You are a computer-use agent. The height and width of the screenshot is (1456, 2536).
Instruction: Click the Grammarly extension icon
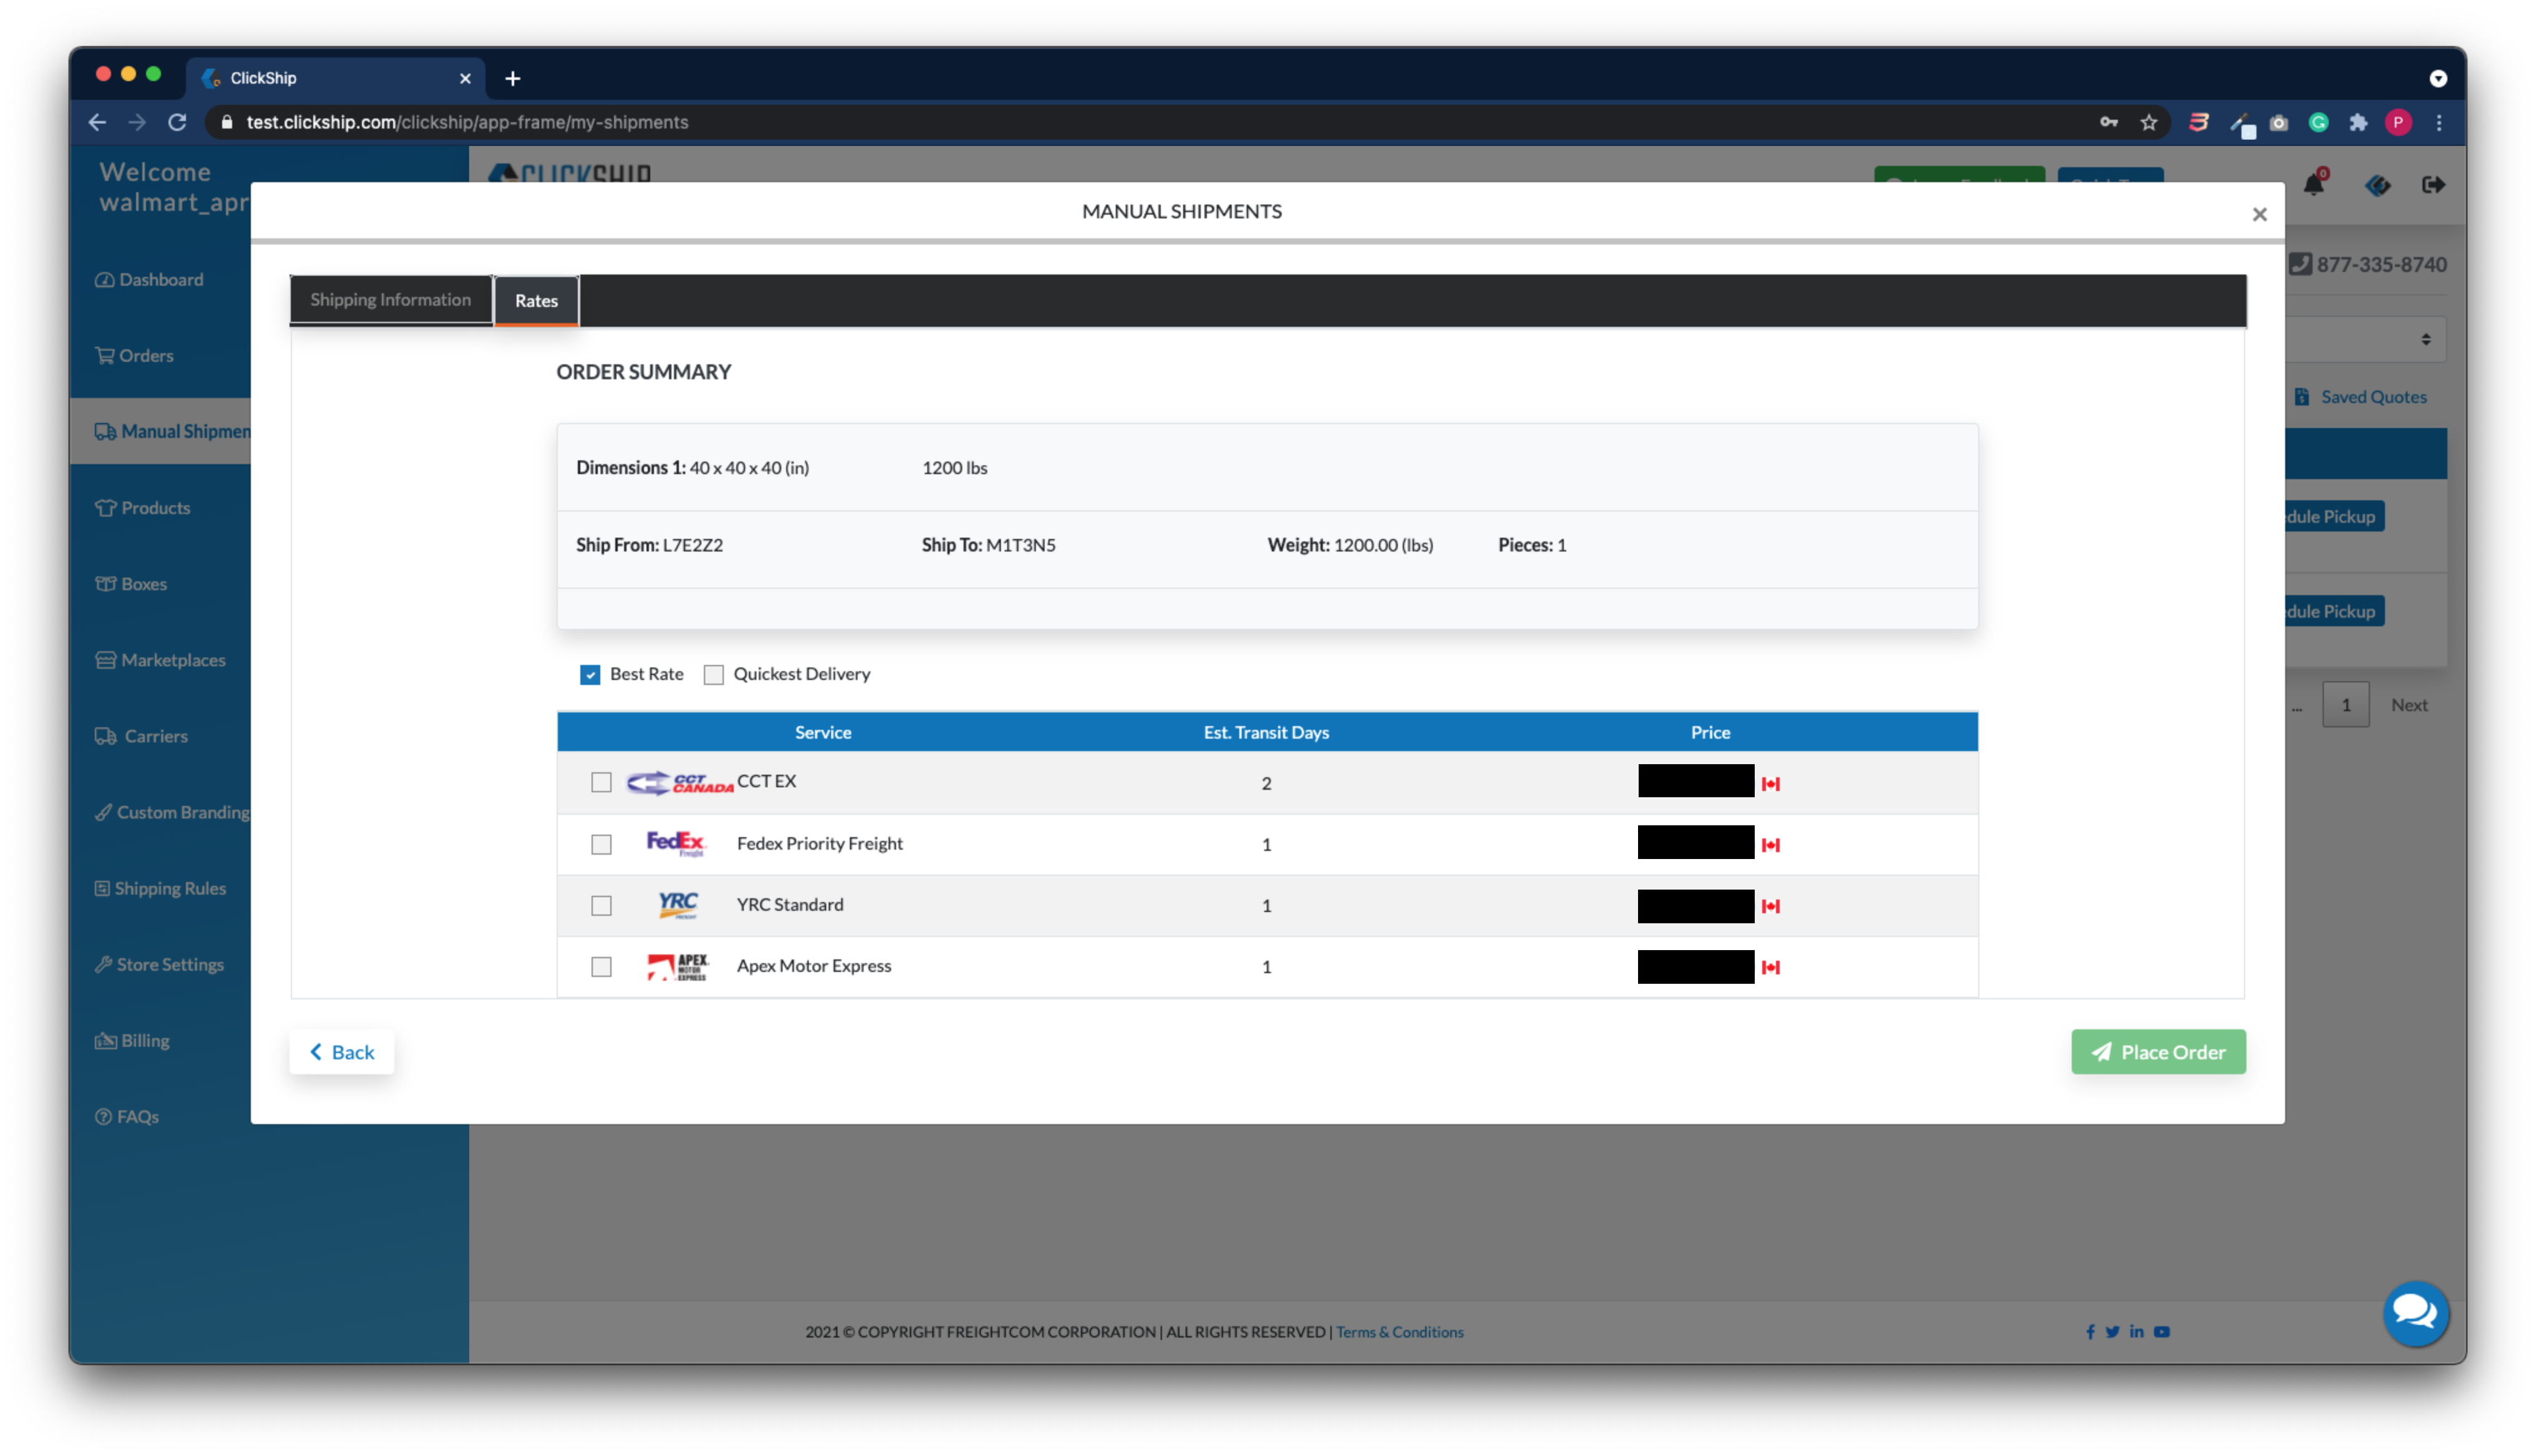2318,122
